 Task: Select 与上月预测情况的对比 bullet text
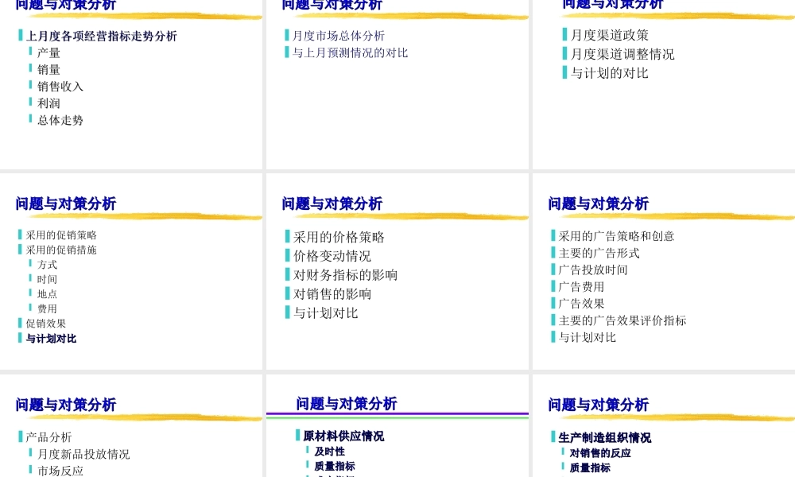click(x=350, y=52)
